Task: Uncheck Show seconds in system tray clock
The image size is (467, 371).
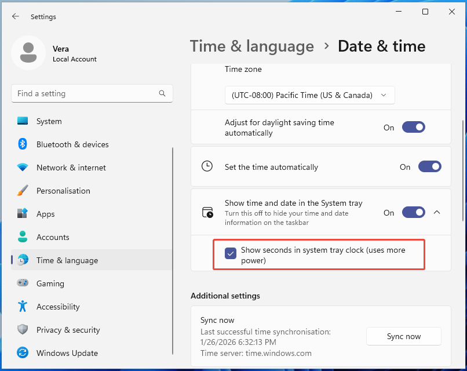Action: 231,253
